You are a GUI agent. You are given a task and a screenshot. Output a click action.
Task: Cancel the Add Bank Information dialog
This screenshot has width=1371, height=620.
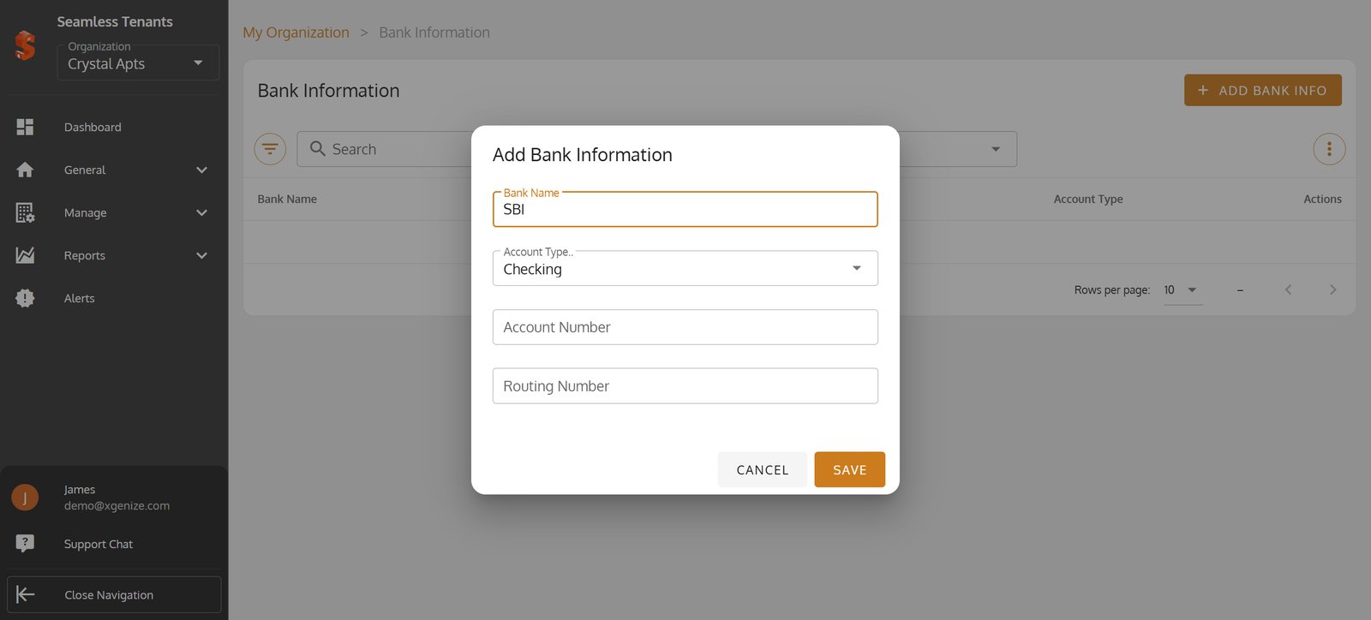point(763,469)
